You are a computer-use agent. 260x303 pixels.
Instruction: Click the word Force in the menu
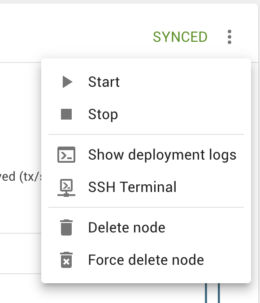tap(106, 260)
